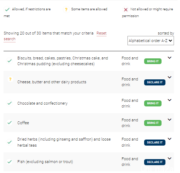Click the DECLARE IT badge for Dried herbs
This screenshot has height=173, width=180.
tap(155, 142)
